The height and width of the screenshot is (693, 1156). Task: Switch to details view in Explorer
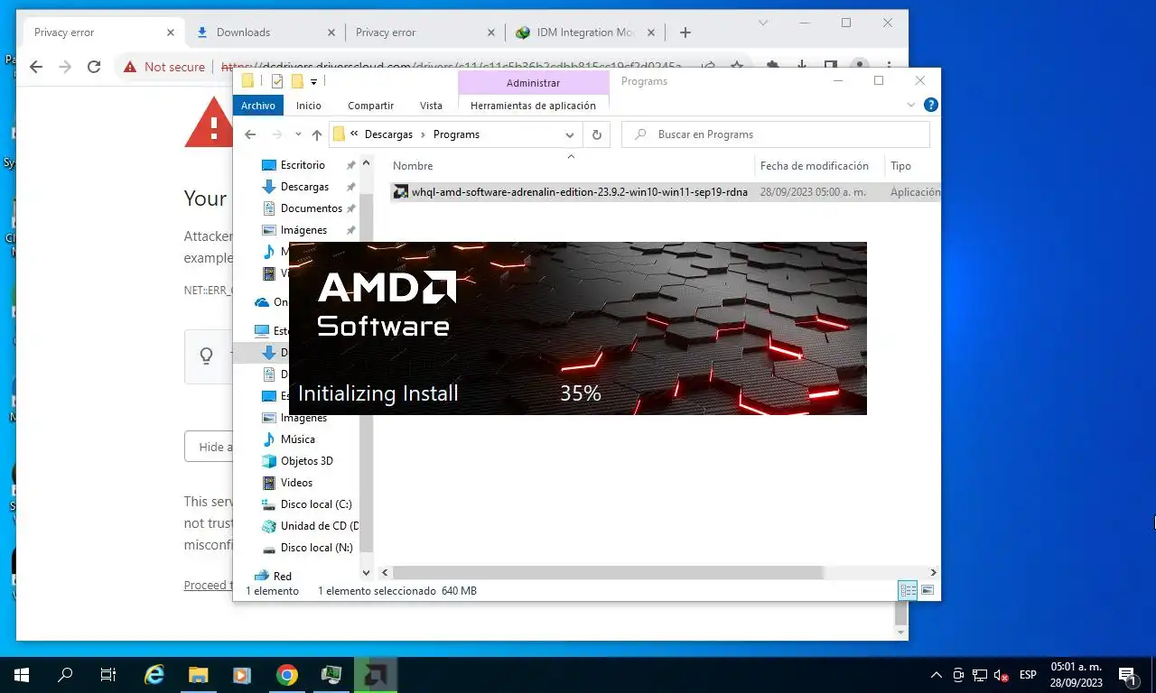(908, 591)
